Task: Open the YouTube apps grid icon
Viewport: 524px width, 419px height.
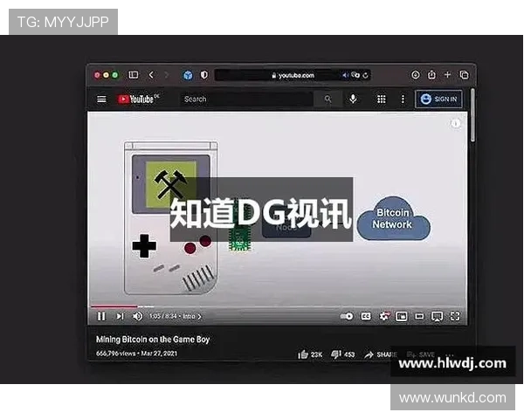Action: pyautogui.click(x=382, y=100)
